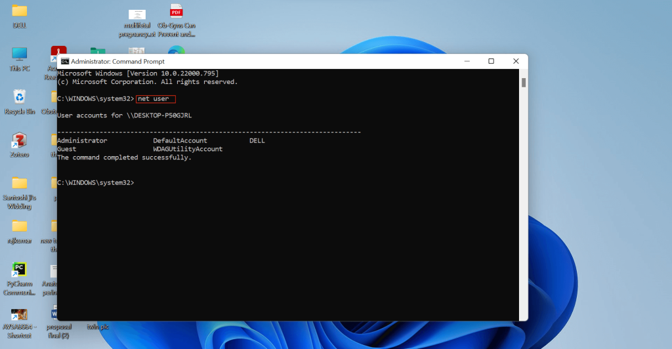
Task: Click the 'WDAGUtilityAccount' text
Action: [x=188, y=149]
